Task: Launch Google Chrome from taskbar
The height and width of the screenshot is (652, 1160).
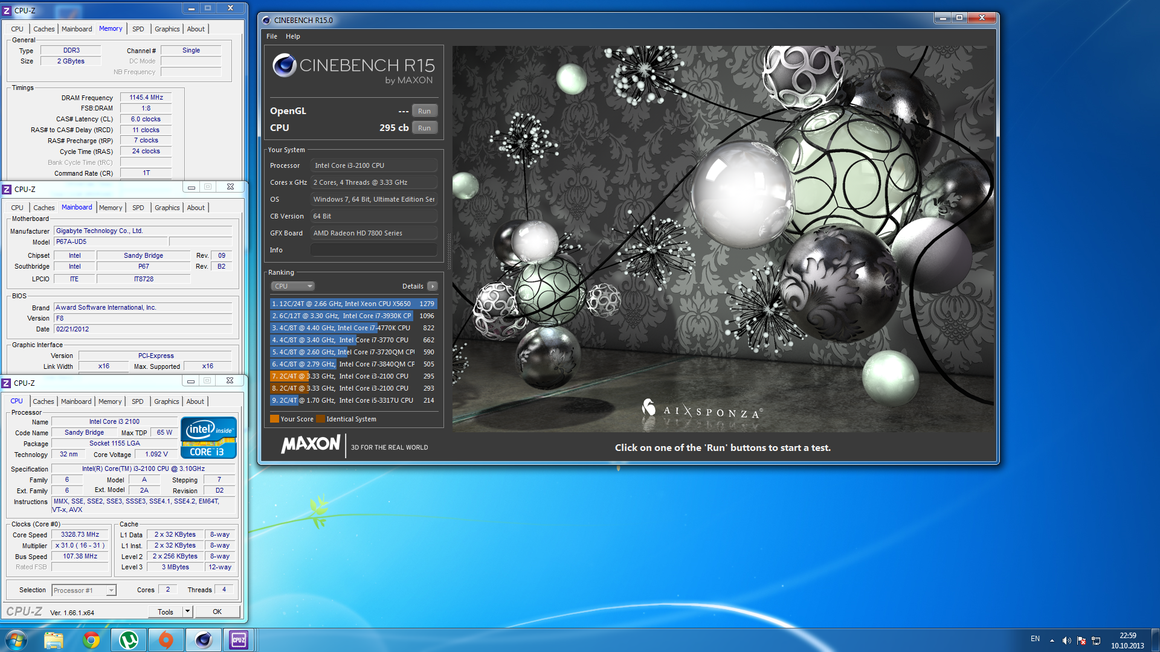Action: coord(91,640)
